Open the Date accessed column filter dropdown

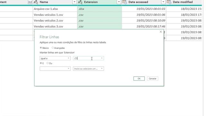tap(163, 2)
